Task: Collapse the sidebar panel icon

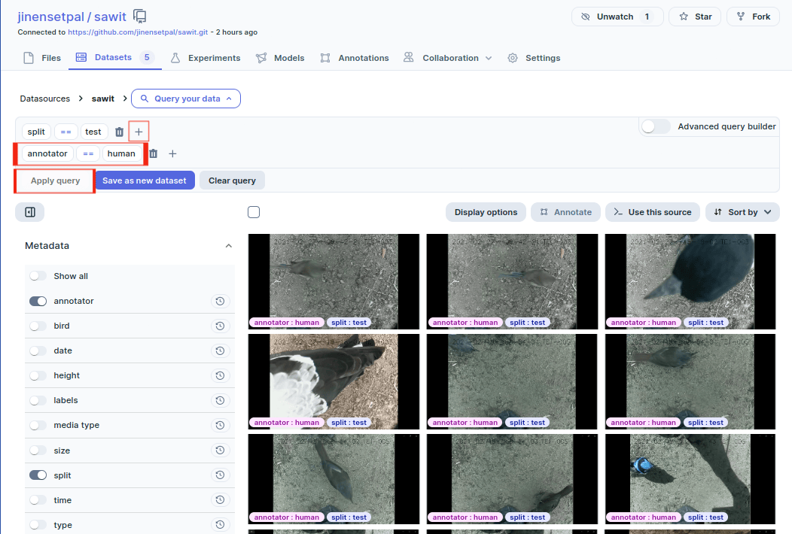Action: point(30,212)
